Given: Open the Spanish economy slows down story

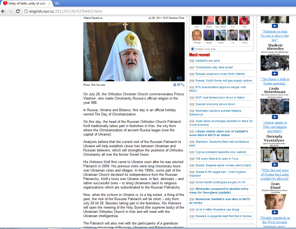Looking at the screenshot, I should (215, 104).
